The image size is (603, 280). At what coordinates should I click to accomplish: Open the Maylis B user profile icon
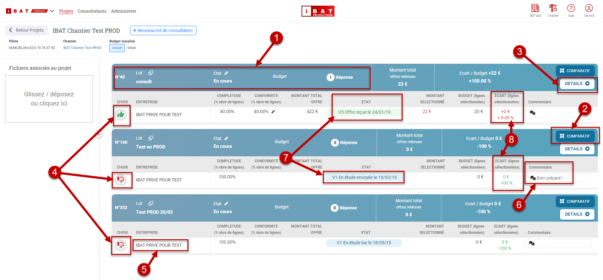tap(589, 8)
